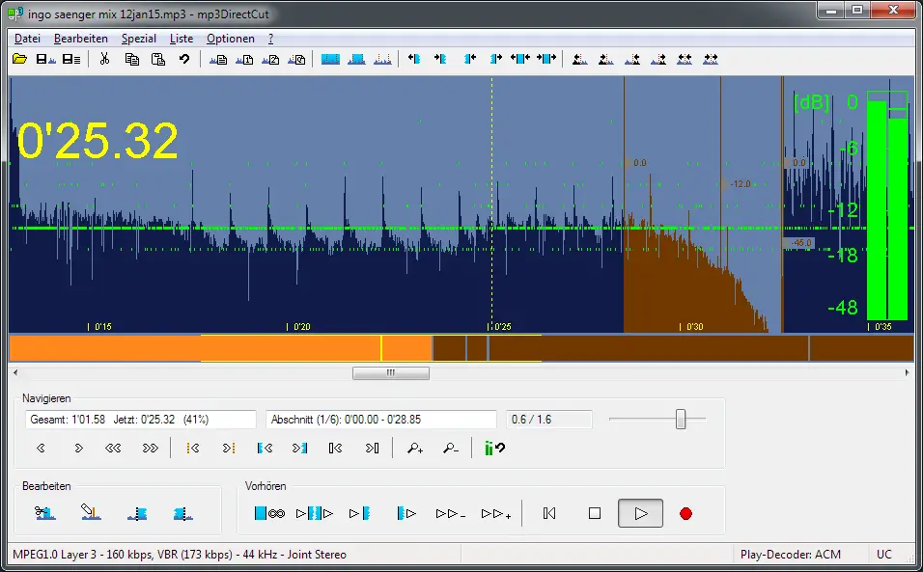
Task: Open the Datei menu
Action: click(x=27, y=39)
